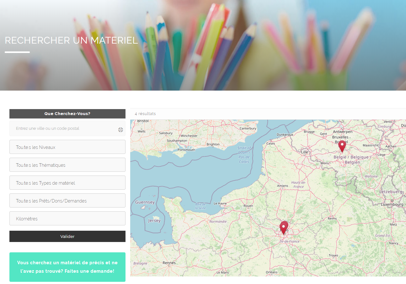Expand the Toutes les Thématiques dropdown
This screenshot has width=406, height=284.
(x=67, y=165)
